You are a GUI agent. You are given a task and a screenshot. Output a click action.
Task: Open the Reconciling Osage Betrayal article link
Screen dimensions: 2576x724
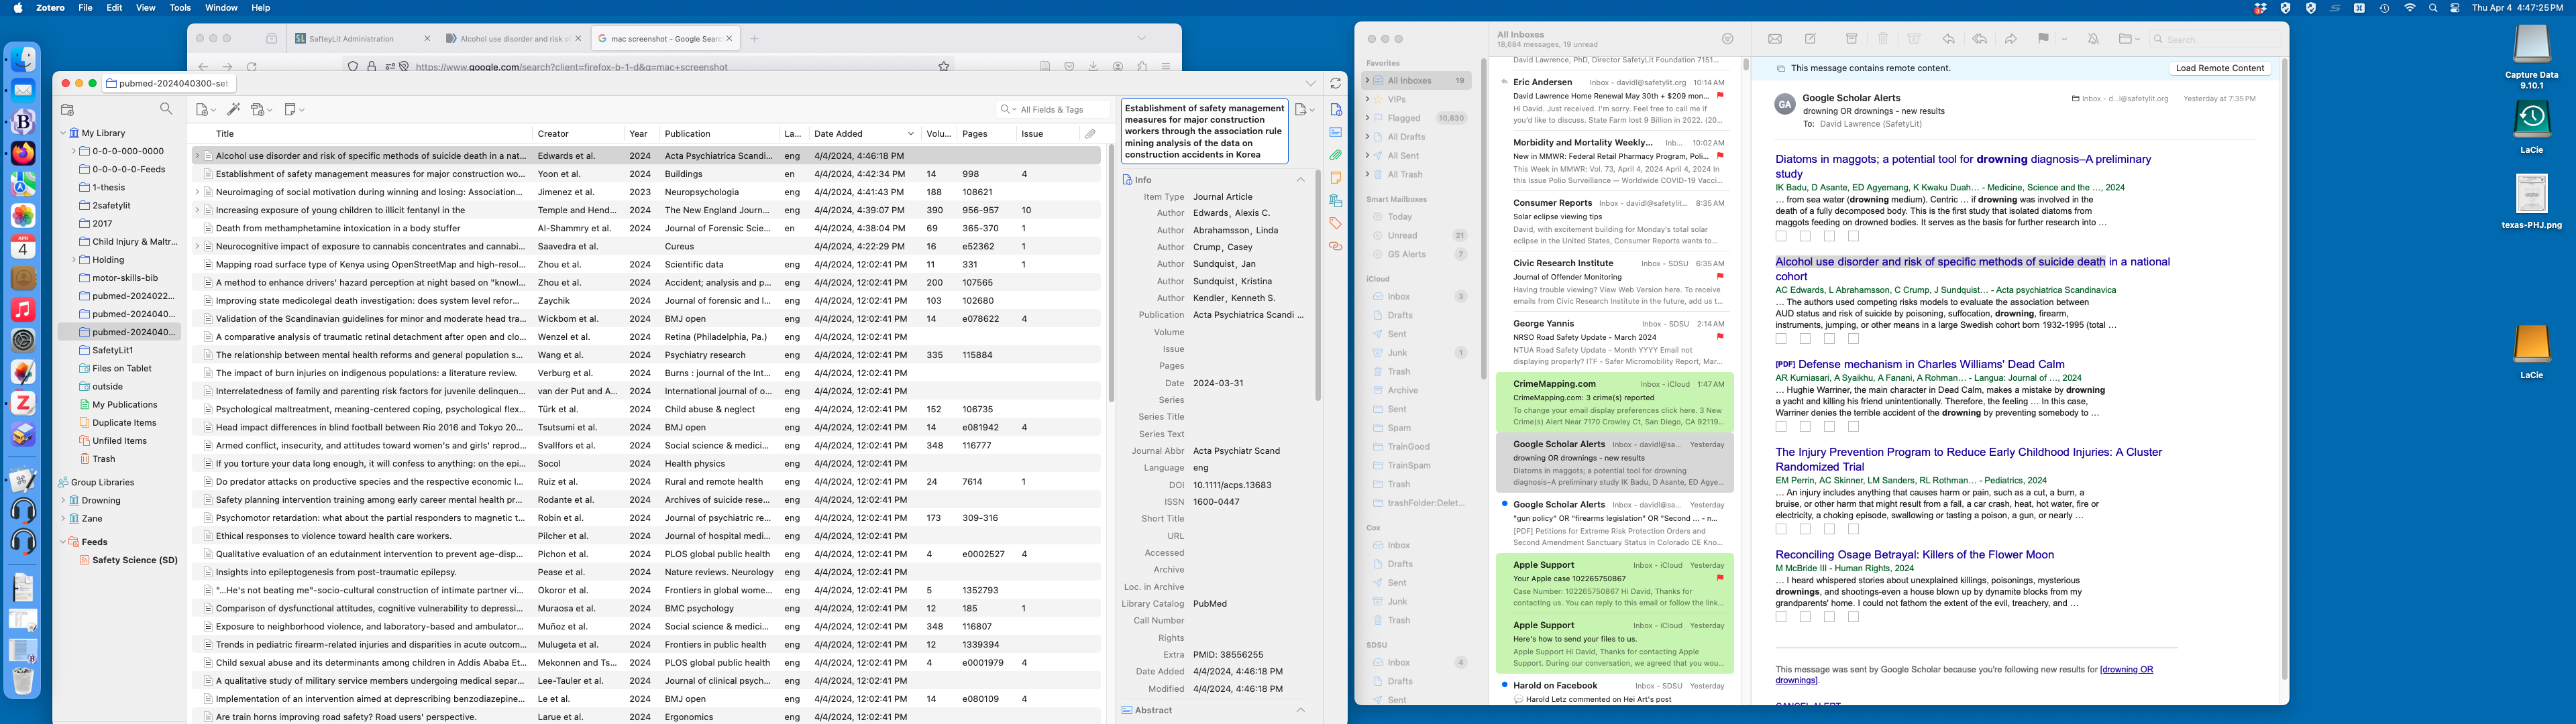pos(1914,555)
